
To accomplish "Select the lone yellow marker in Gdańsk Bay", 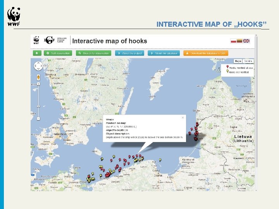I will 160,160.
